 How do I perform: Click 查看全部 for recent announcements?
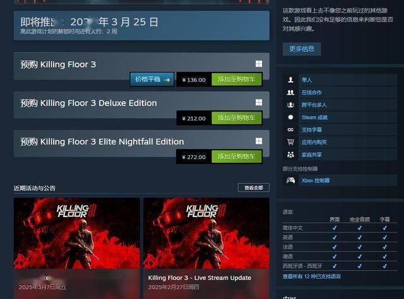click(254, 187)
